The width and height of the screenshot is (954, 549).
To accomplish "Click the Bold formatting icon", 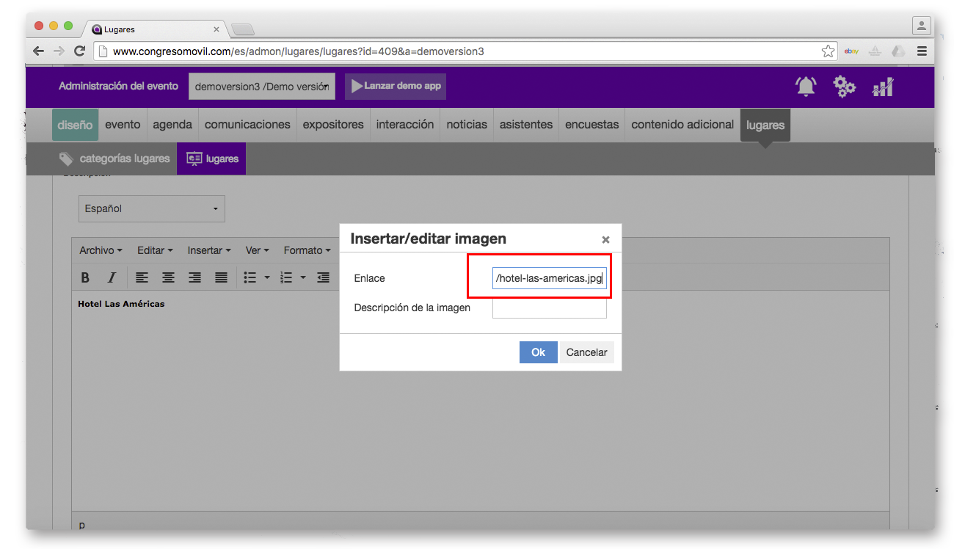I will pos(85,277).
